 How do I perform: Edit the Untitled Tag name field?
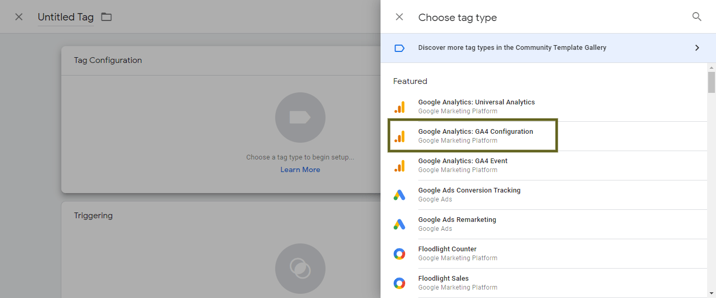point(66,17)
